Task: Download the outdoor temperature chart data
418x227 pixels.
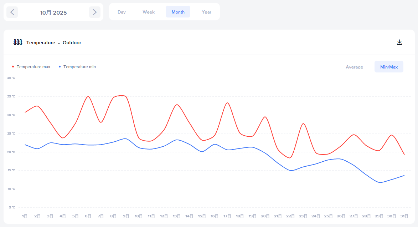Action: click(399, 42)
